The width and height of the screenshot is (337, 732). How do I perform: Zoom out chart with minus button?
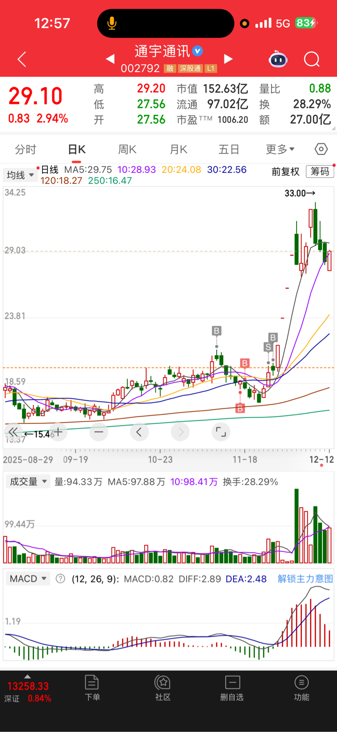(x=99, y=432)
